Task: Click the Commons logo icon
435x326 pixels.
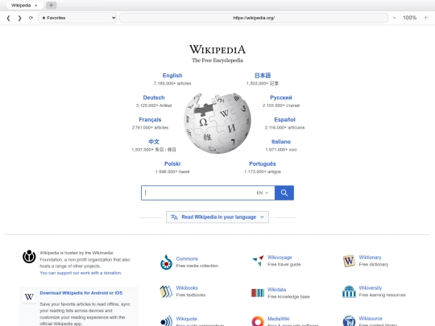Action: point(166,262)
